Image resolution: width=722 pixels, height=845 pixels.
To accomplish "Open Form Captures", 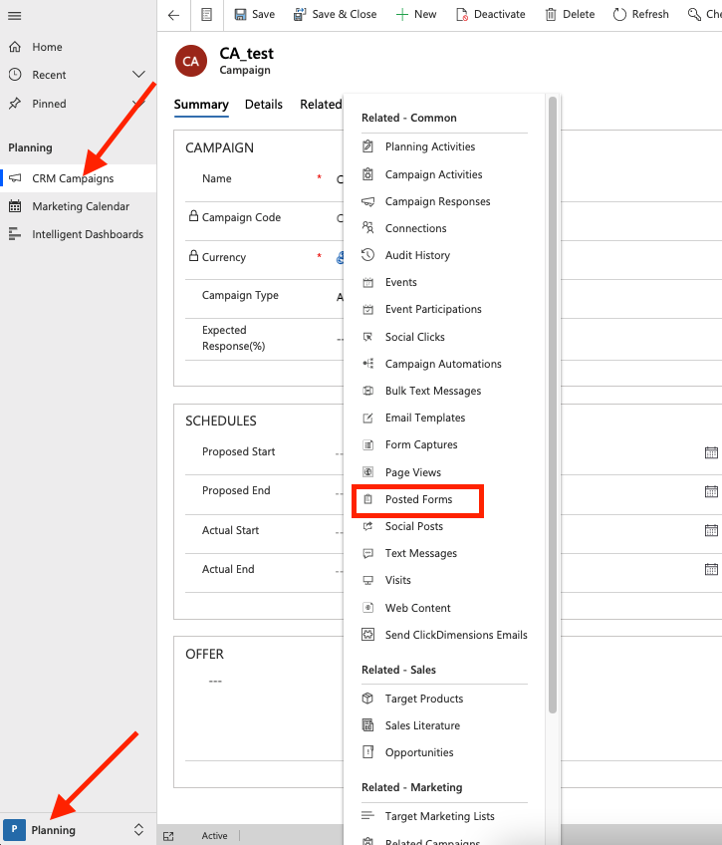I will click(x=421, y=444).
